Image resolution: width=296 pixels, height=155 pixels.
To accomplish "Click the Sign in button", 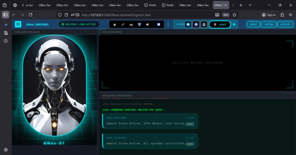I will 268,15.
